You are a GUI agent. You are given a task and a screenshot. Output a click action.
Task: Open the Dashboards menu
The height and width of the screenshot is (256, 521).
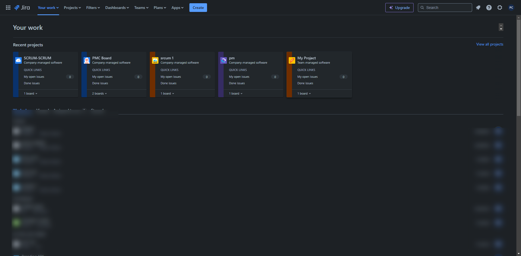tap(117, 8)
